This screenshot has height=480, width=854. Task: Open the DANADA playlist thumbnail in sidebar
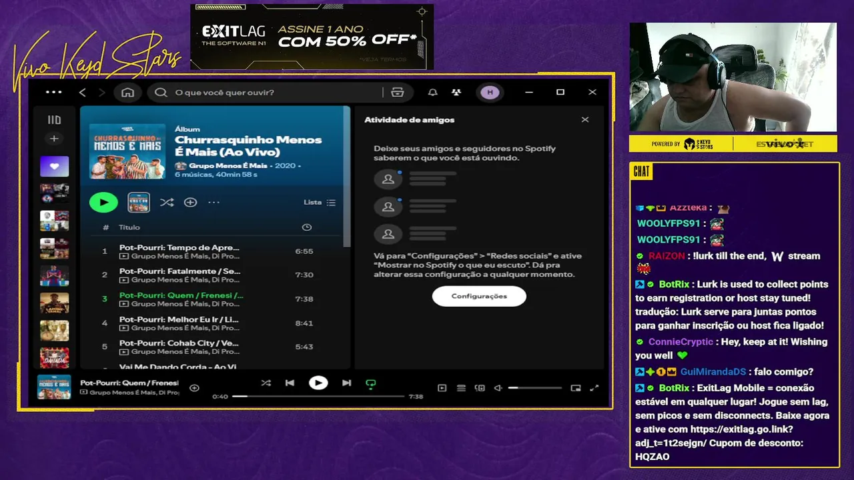(54, 358)
